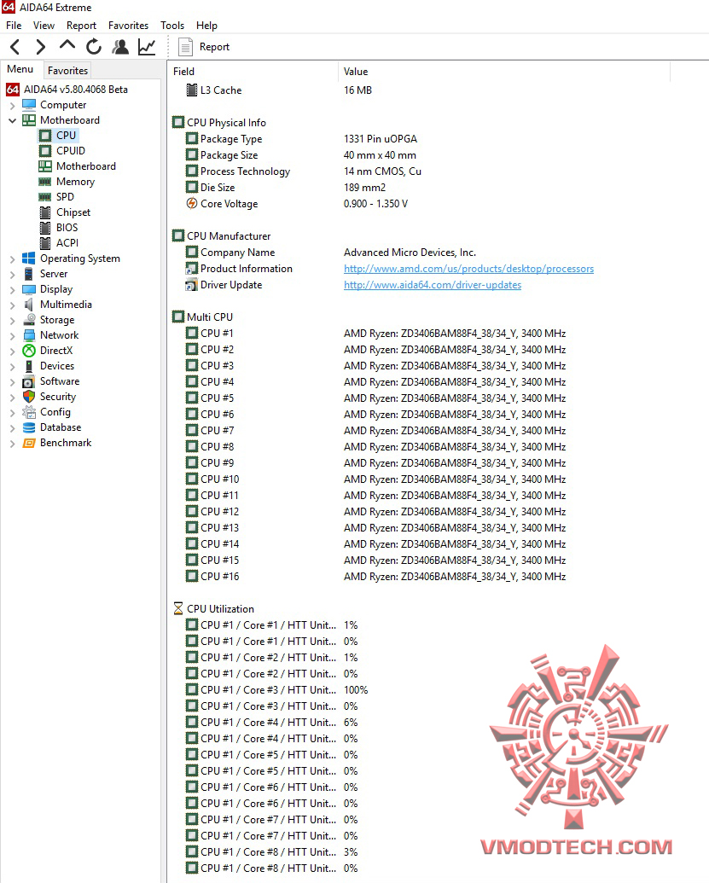Select the Company Name row
This screenshot has height=883, width=709.
[x=420, y=253]
